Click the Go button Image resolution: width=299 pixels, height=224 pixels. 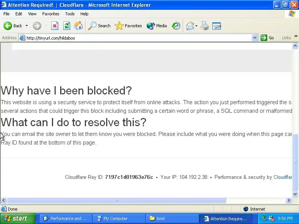pos(267,38)
